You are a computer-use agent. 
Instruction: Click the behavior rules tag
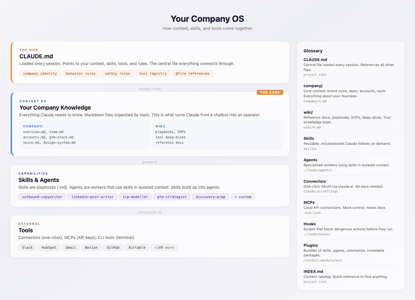coord(81,73)
